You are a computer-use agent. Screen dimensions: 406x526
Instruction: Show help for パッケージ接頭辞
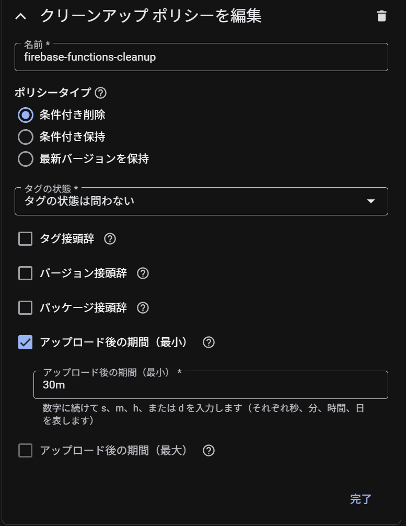click(143, 308)
